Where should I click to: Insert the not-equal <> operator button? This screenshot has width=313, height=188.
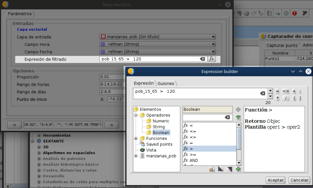tap(285, 91)
